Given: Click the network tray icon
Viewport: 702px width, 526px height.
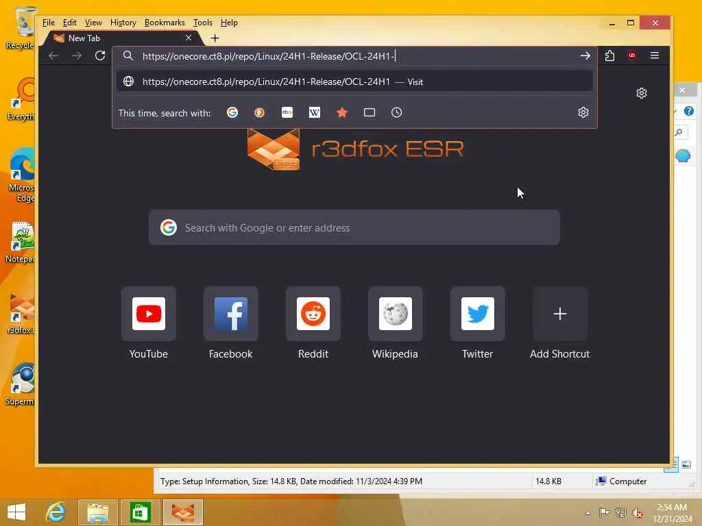Looking at the screenshot, I should click(620, 512).
